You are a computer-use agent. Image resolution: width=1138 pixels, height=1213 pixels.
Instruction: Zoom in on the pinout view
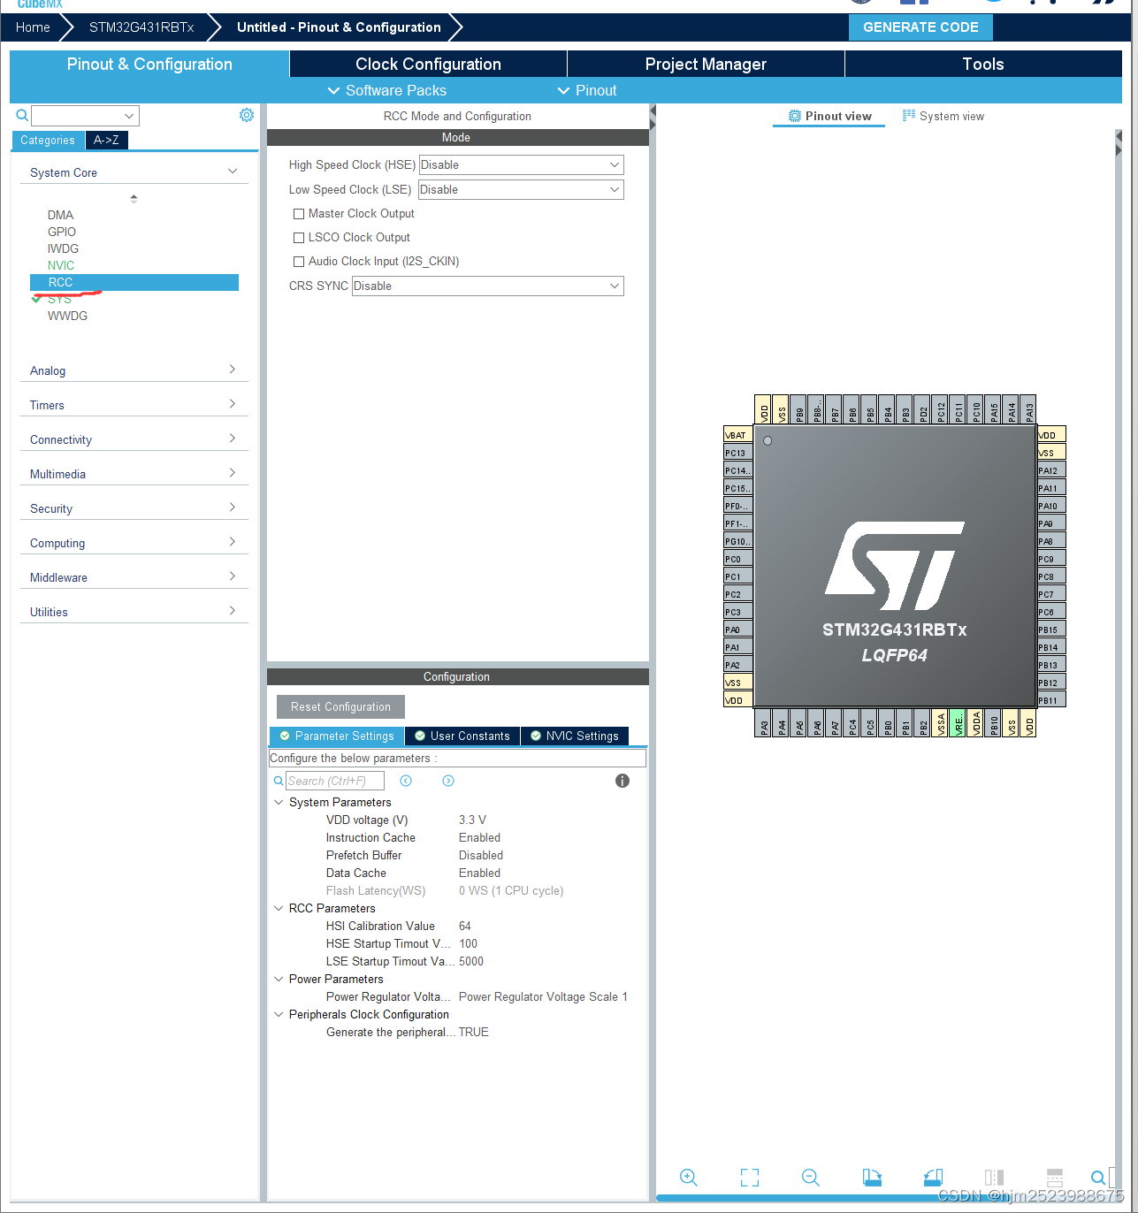689,1178
